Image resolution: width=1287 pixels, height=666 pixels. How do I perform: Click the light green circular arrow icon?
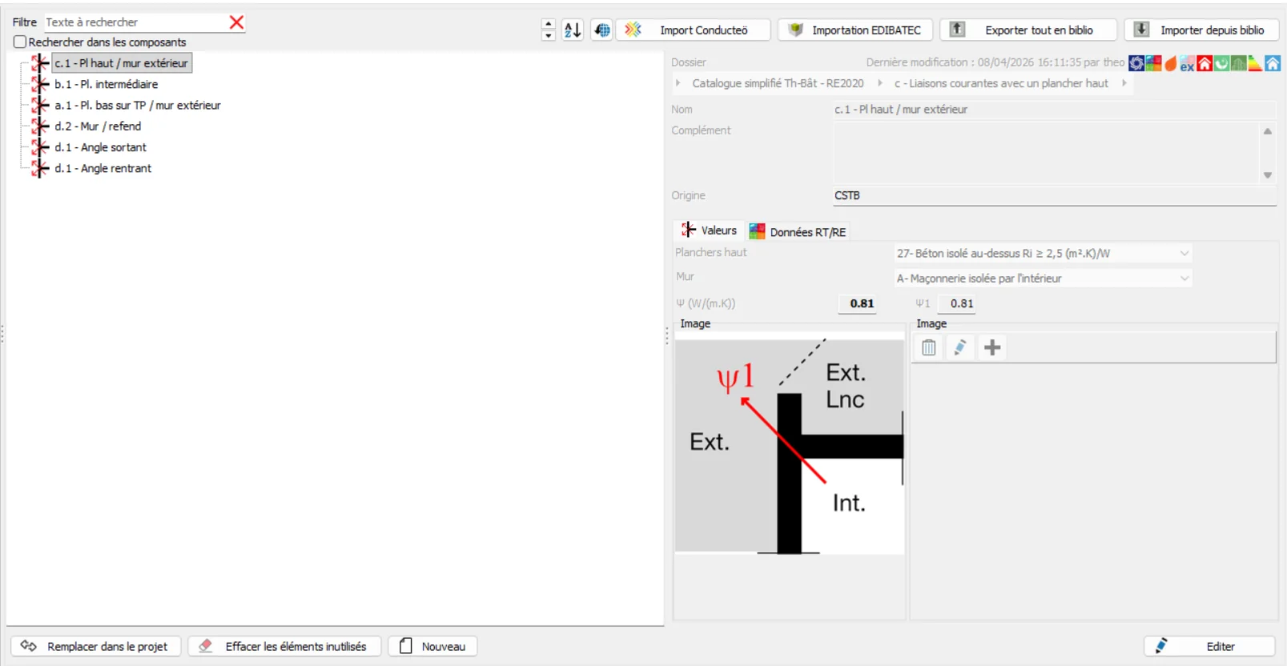point(1221,63)
